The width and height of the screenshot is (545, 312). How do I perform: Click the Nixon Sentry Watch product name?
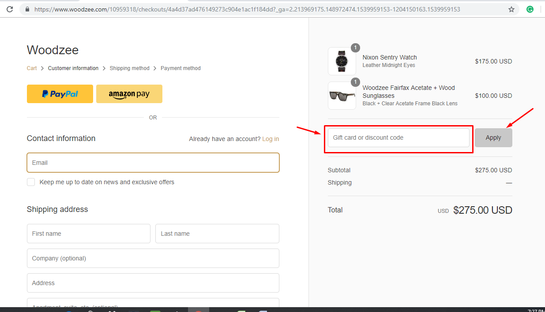(x=390, y=57)
